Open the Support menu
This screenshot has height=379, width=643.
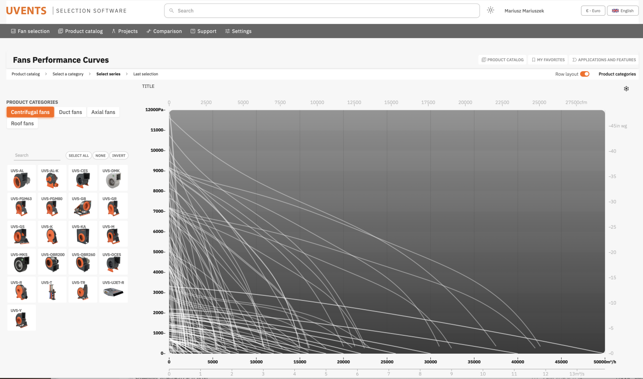click(x=203, y=31)
